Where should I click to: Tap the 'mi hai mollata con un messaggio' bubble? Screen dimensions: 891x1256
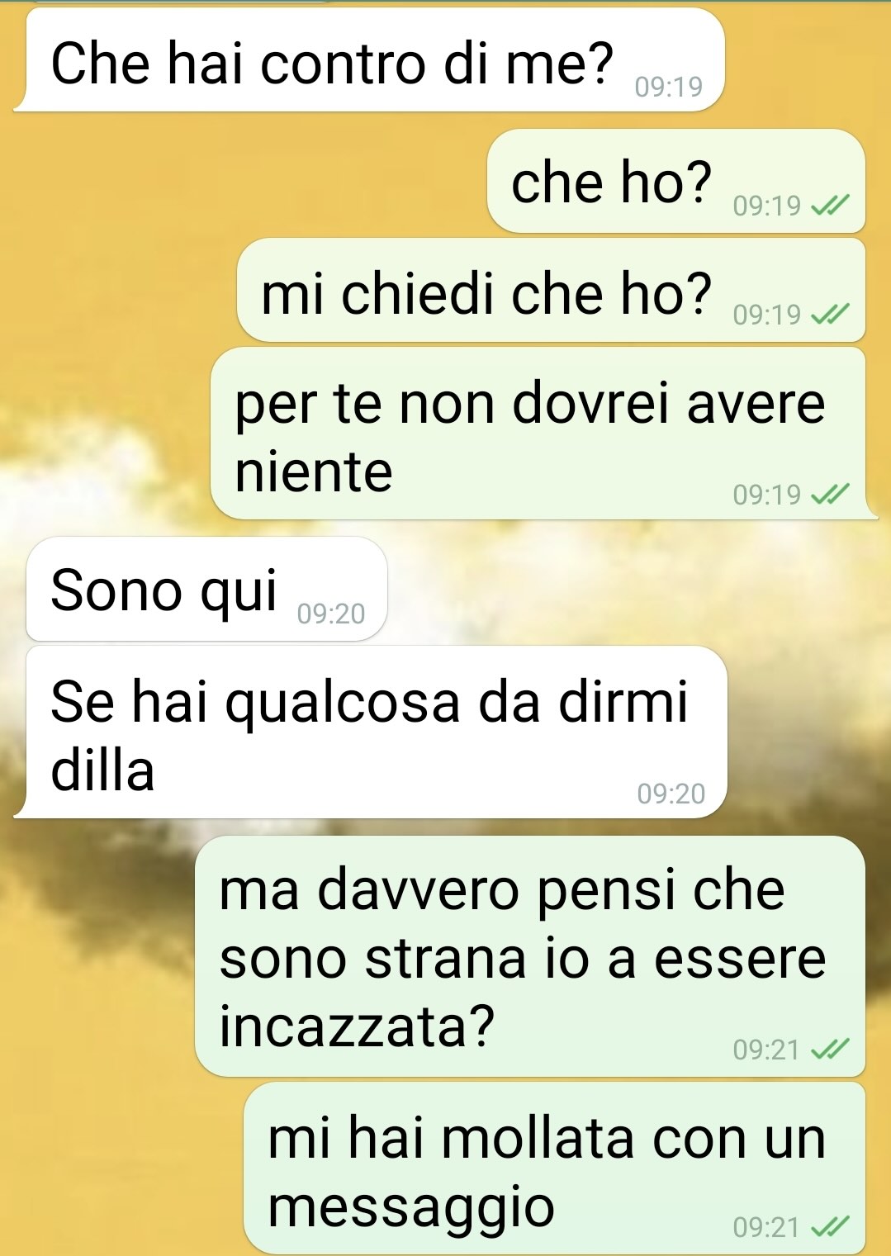554,1168
